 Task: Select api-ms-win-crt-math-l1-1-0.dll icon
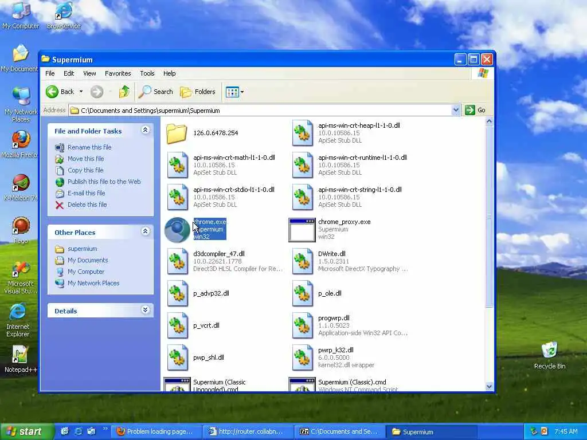(178, 165)
